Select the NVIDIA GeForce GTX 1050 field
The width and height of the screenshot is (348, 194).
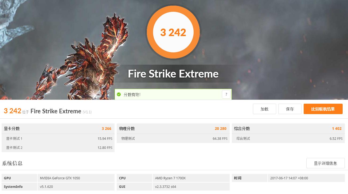(76, 178)
